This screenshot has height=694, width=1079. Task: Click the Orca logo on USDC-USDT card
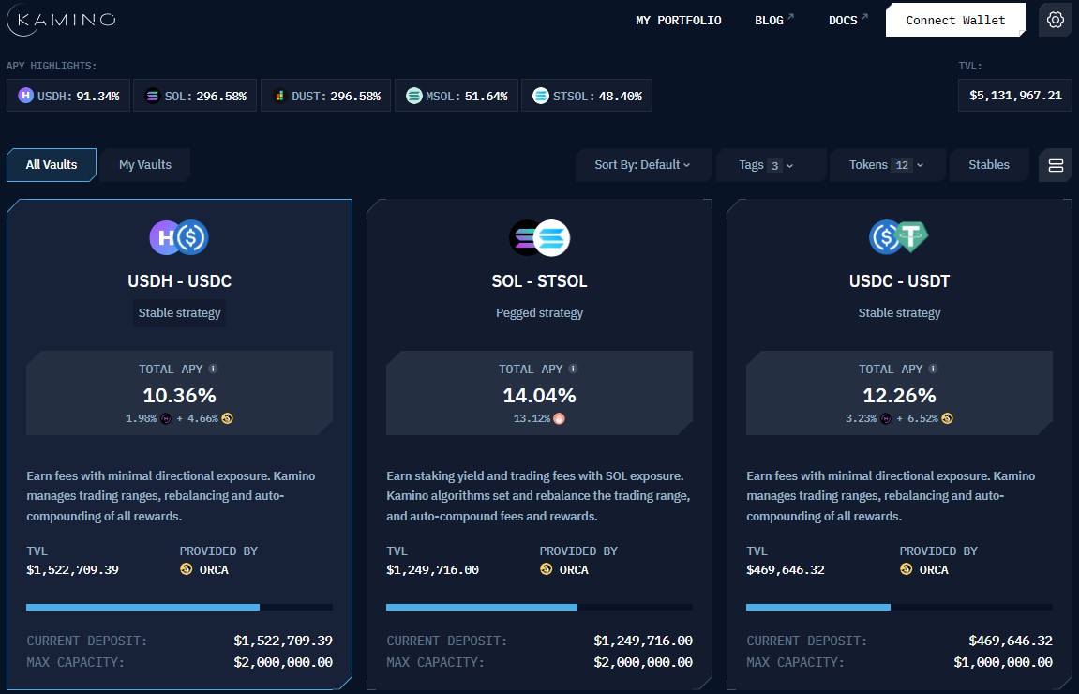(x=906, y=569)
